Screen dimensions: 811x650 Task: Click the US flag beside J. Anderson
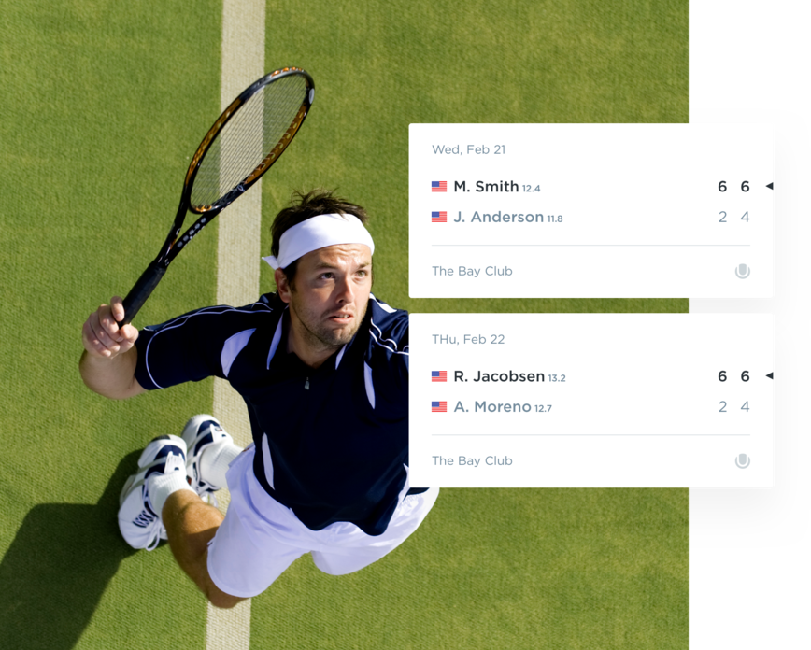pyautogui.click(x=439, y=217)
